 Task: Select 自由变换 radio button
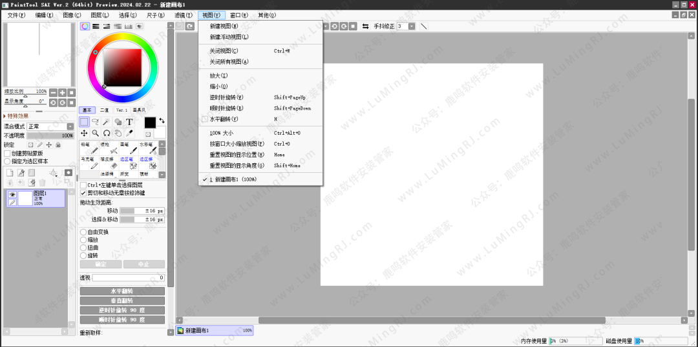coord(83,232)
